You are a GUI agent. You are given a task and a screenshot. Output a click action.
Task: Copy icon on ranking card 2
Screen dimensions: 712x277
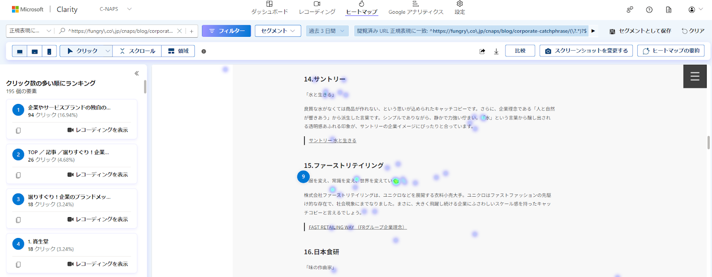[x=18, y=175]
